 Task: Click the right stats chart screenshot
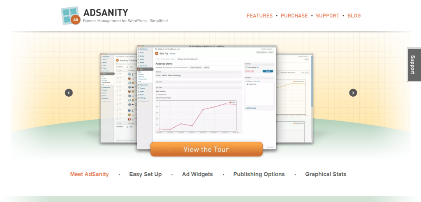click(294, 98)
